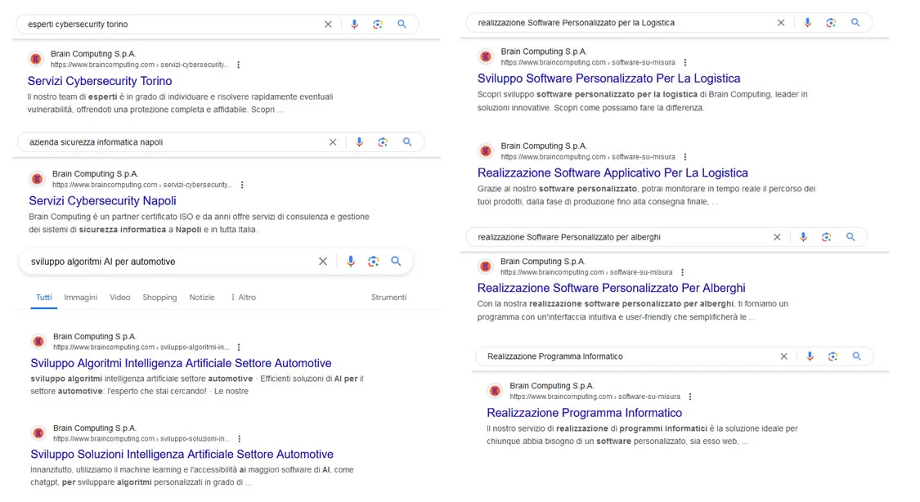Open Sviluppo Algoritmi Intelligenza Artificiale Settore Automotive
The width and height of the screenshot is (920, 502).
click(181, 364)
